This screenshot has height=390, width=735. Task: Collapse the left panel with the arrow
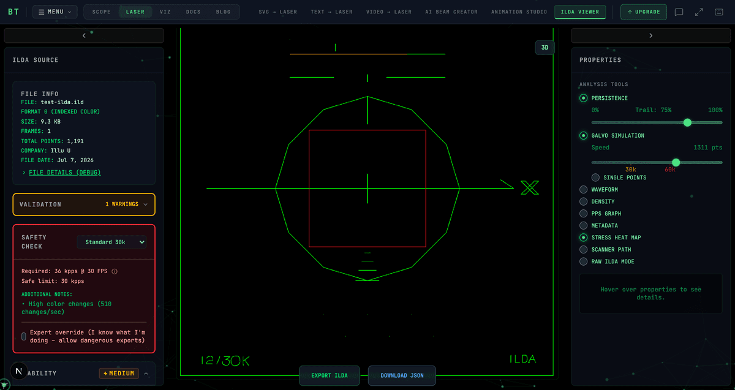pos(84,36)
